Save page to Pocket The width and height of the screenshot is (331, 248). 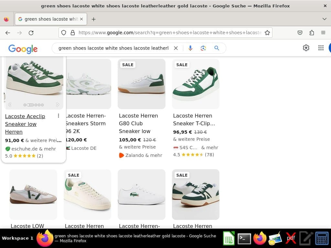coord(300,33)
